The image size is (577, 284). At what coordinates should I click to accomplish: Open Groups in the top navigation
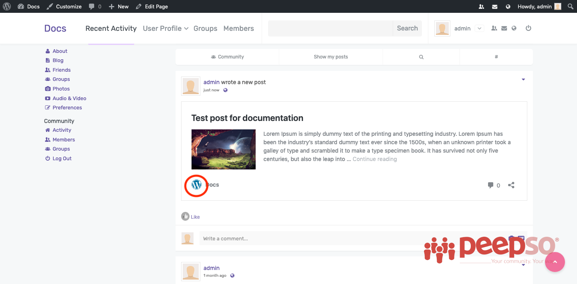(x=205, y=28)
